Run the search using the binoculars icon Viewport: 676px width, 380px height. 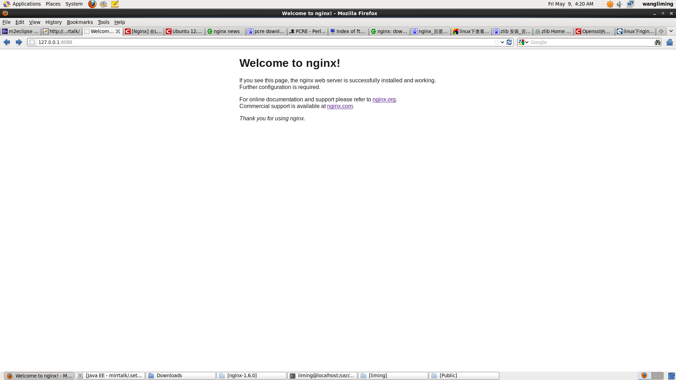point(658,42)
